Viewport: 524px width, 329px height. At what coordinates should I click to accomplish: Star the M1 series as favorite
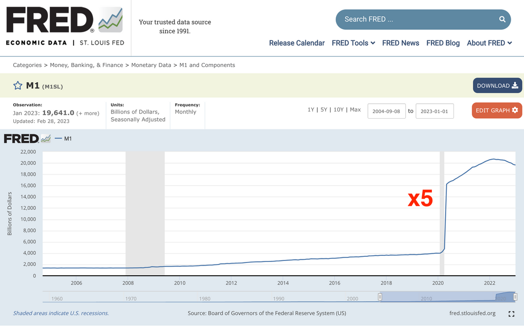pos(18,85)
